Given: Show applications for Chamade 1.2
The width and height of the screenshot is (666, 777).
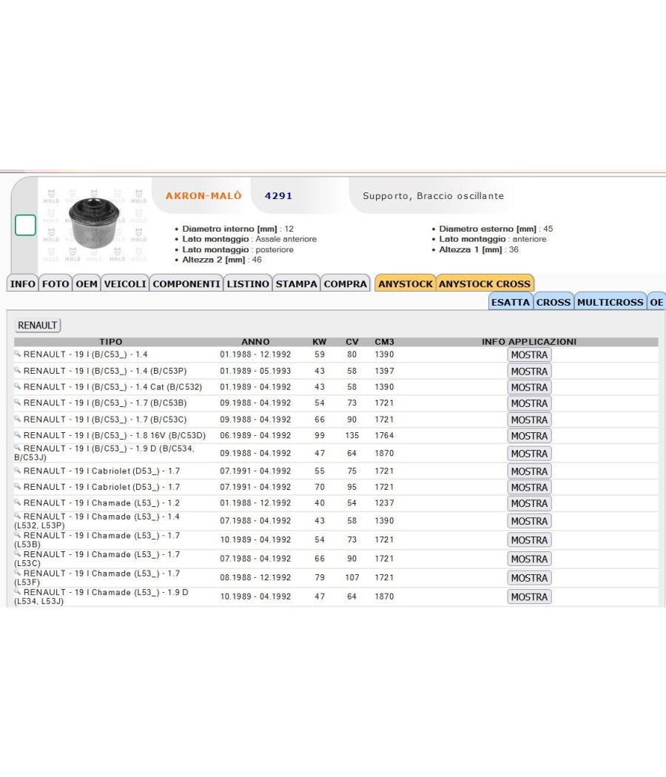Looking at the screenshot, I should pyautogui.click(x=529, y=503).
